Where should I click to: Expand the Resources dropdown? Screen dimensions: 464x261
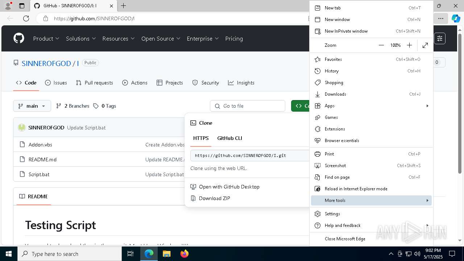(119, 38)
